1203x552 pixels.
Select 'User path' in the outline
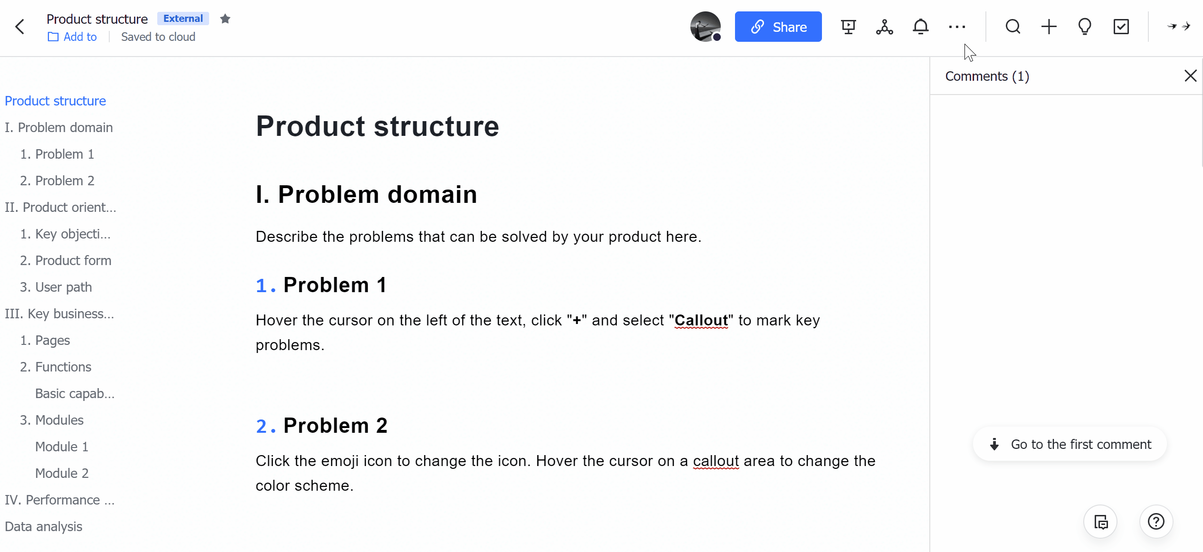point(63,287)
